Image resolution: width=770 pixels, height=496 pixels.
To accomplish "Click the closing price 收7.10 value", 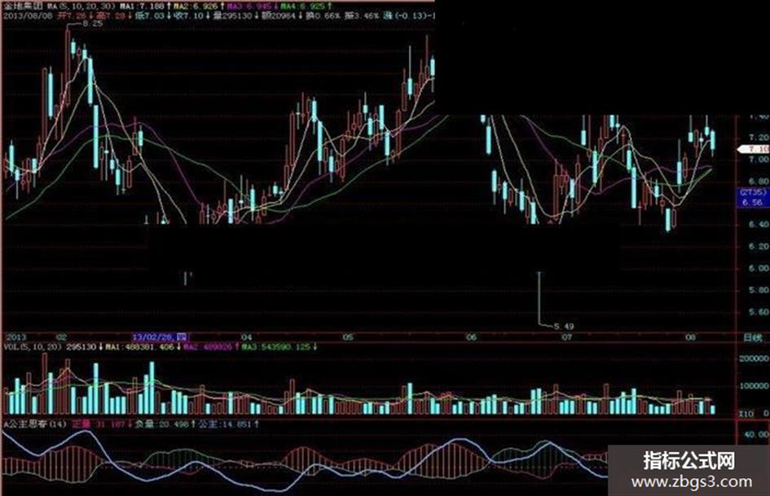I will [188, 15].
